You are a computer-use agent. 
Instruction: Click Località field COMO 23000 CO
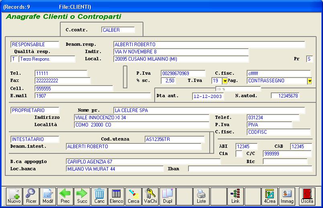[141, 125]
